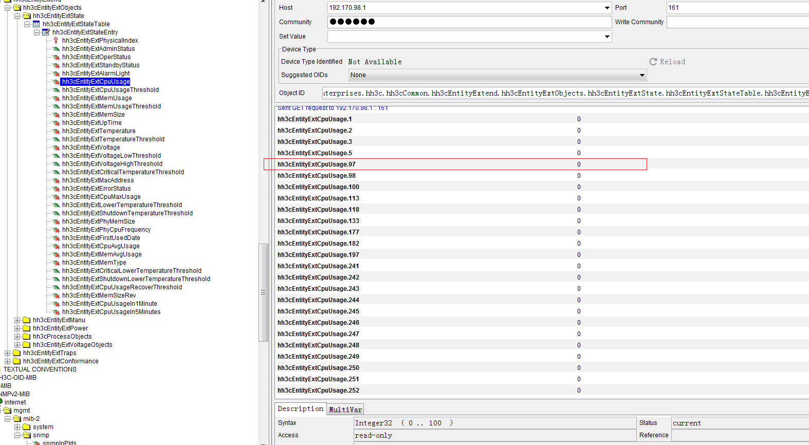
Task: Click the folder icon beside hh3cEntityExtManu
Action: pos(27,320)
